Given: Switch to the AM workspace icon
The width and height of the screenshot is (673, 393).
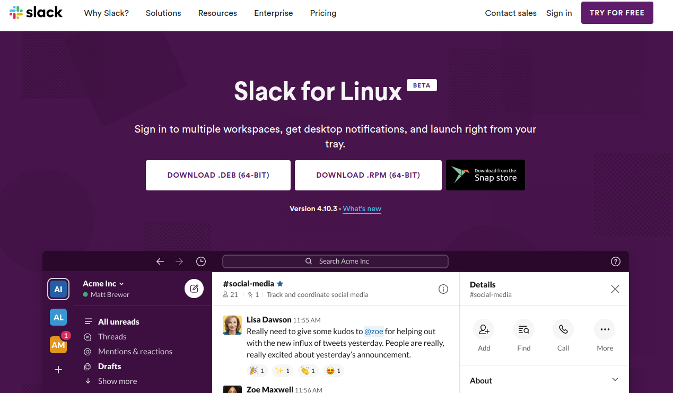Looking at the screenshot, I should coord(58,345).
